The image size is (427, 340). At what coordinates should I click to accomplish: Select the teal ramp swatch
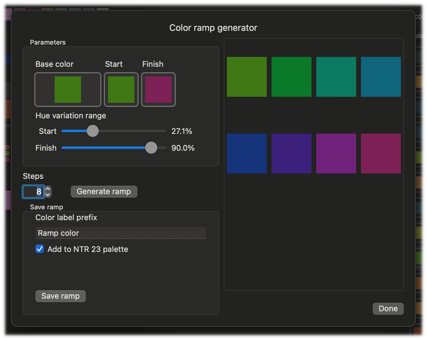click(336, 77)
